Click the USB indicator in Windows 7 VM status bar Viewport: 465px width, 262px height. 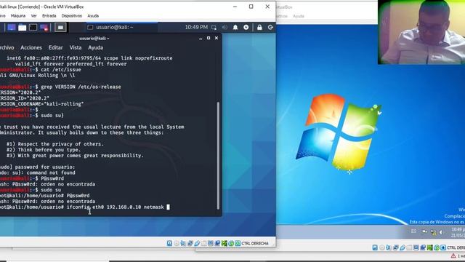tap(403, 247)
